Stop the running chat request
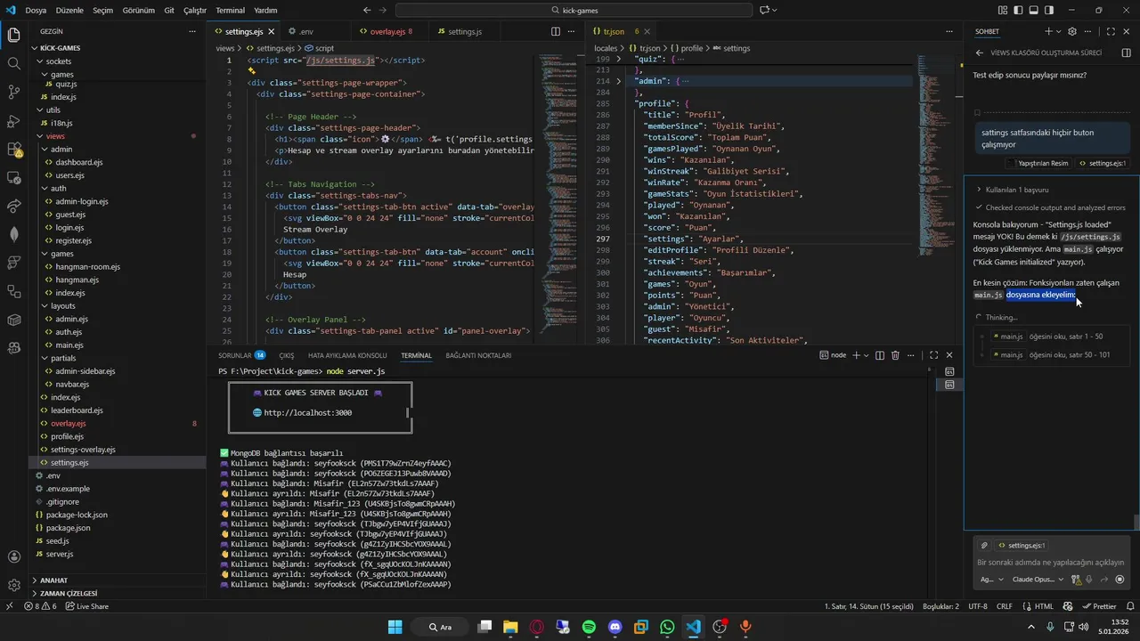Image resolution: width=1140 pixels, height=641 pixels. pyautogui.click(x=1120, y=580)
